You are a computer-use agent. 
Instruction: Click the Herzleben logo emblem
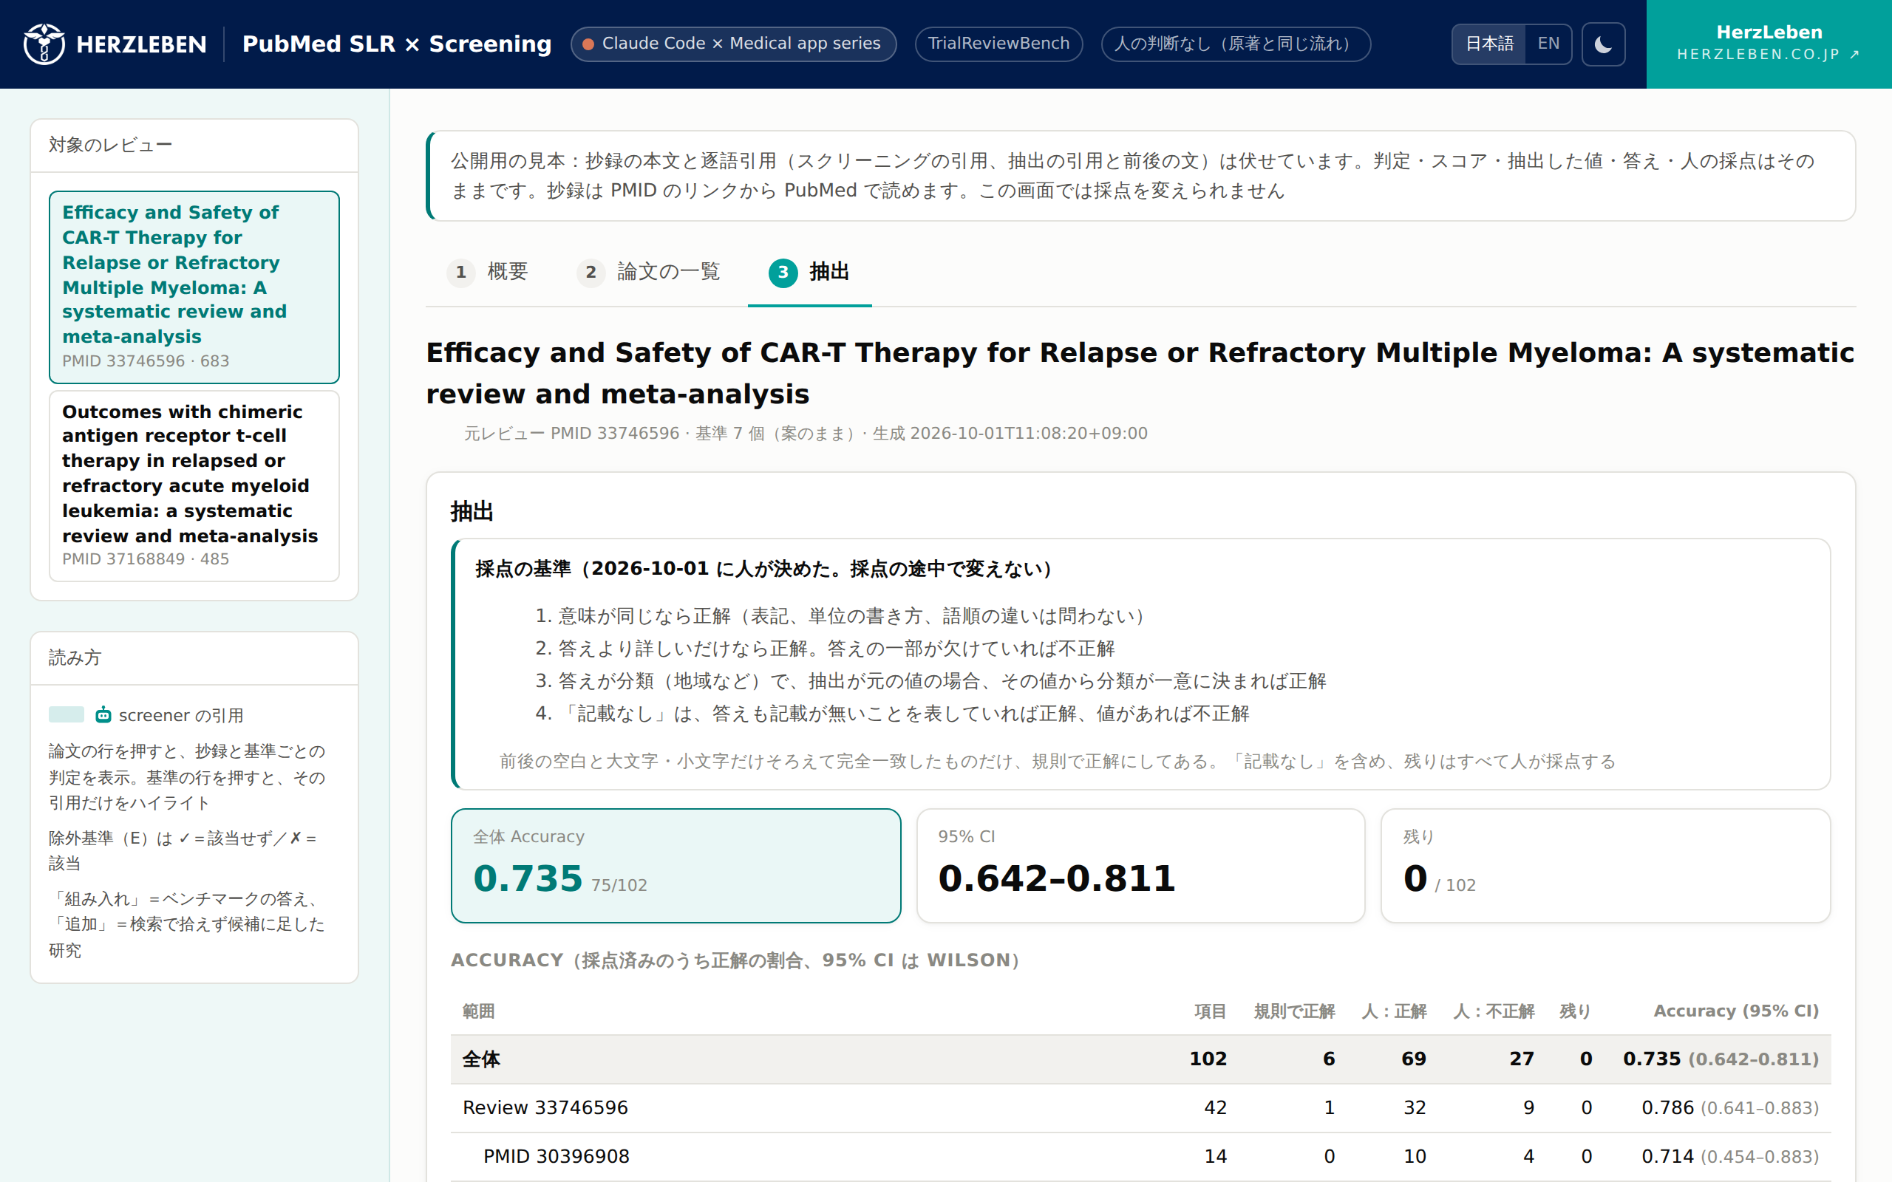point(44,44)
